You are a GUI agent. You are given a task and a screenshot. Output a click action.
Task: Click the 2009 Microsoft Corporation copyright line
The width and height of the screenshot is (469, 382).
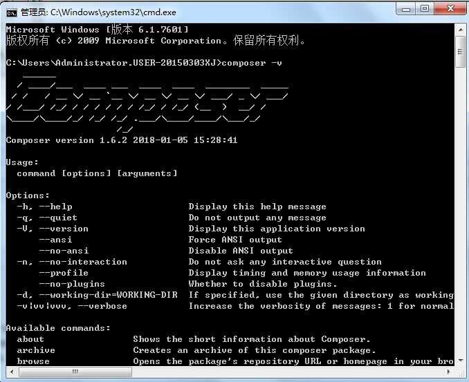coord(156,41)
